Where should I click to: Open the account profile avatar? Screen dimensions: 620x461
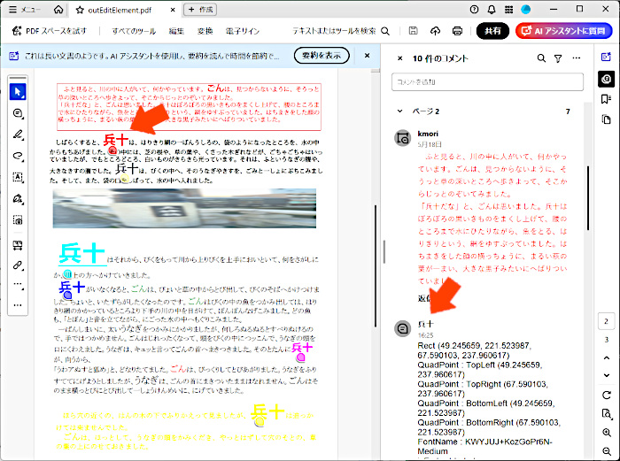click(526, 10)
